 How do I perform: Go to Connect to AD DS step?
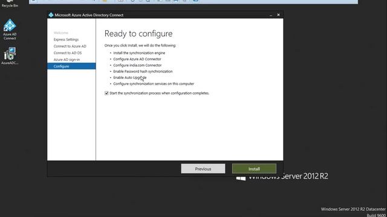pos(67,53)
